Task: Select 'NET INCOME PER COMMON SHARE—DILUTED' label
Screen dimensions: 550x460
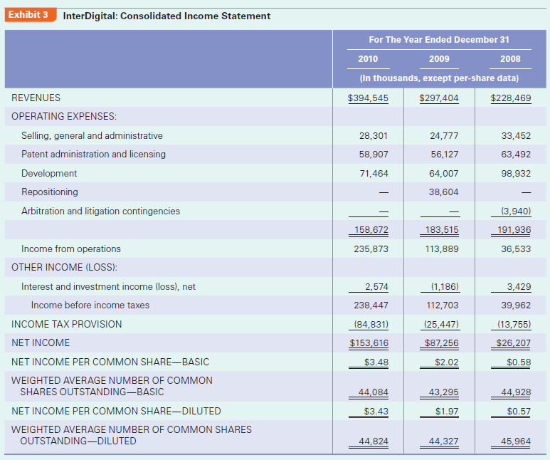Action: pos(116,411)
